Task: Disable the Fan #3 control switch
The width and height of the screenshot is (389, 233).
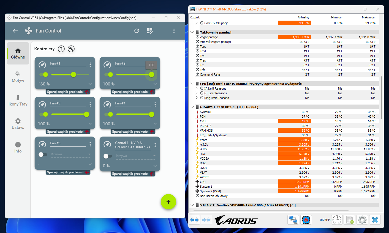Action: [43, 114]
